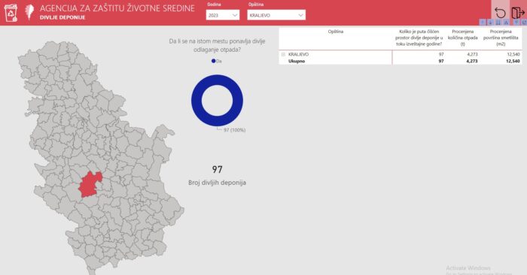Sort by Procenjena površina smetlišta column
This screenshot has height=275, width=527.
pos(501,38)
